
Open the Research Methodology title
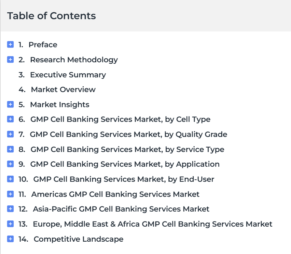(x=74, y=60)
